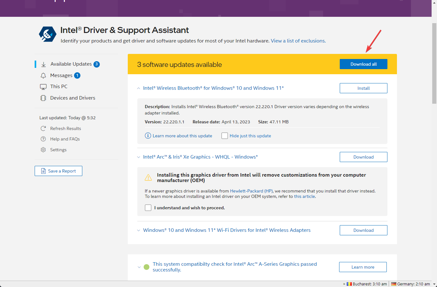Check "Hide just this update"
437x287 pixels.
[225, 135]
